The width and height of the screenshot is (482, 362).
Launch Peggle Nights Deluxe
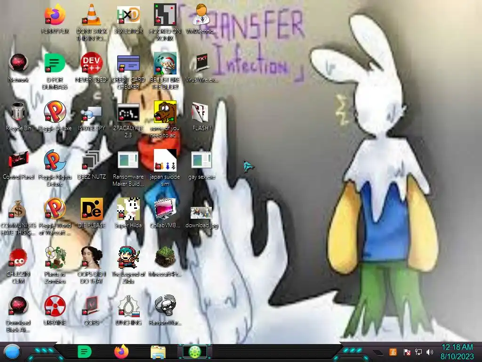55,160
